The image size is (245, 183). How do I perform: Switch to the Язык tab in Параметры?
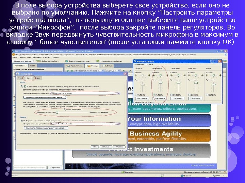coord(21,78)
